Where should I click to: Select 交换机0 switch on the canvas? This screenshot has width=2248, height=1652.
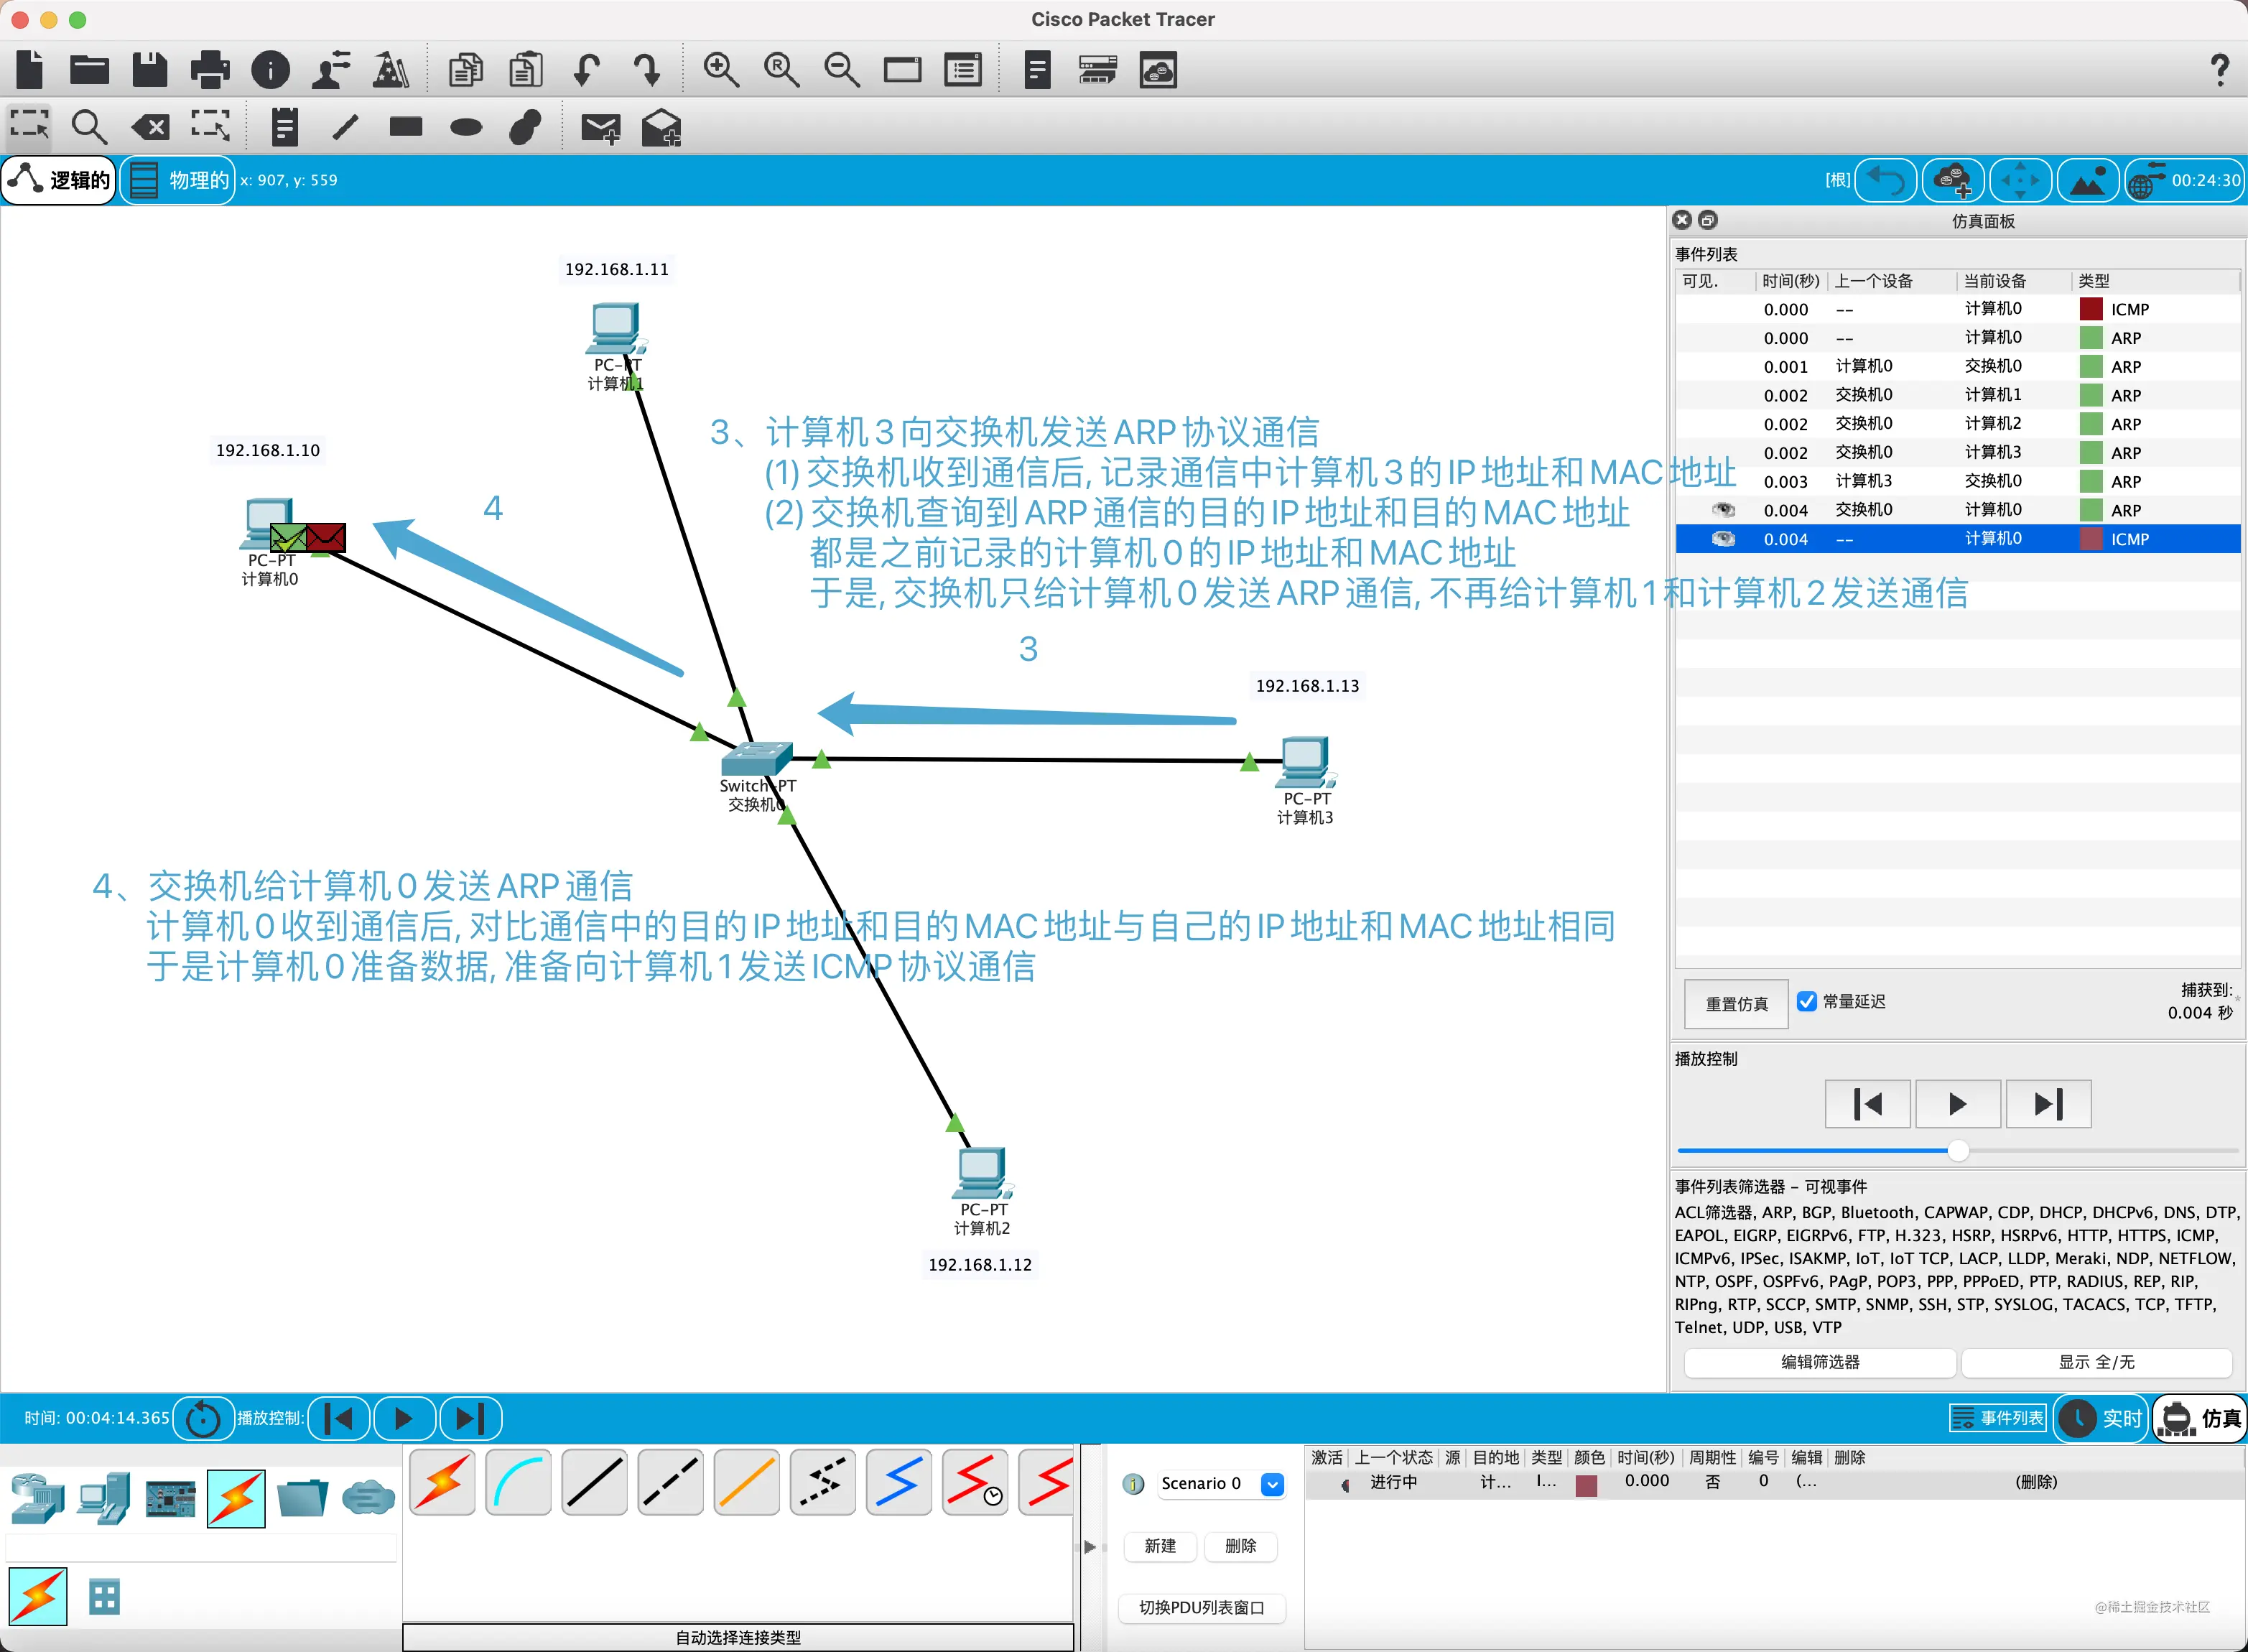coord(757,760)
